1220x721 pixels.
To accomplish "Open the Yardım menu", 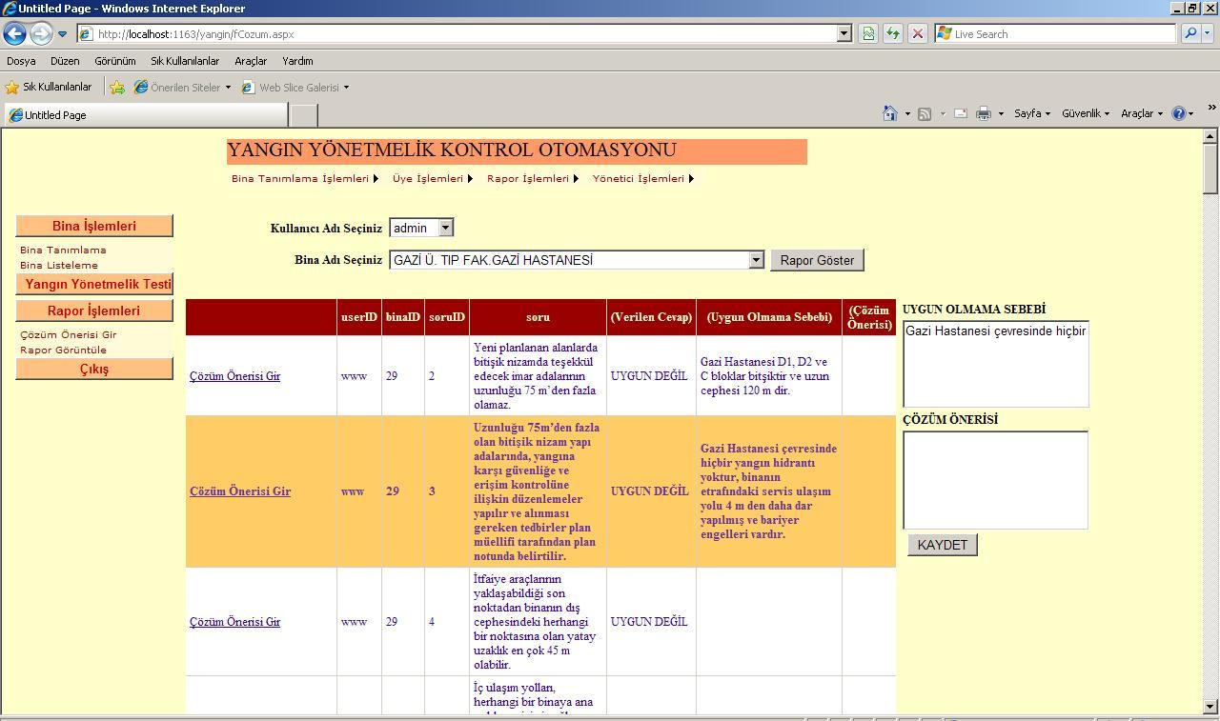I will point(297,61).
